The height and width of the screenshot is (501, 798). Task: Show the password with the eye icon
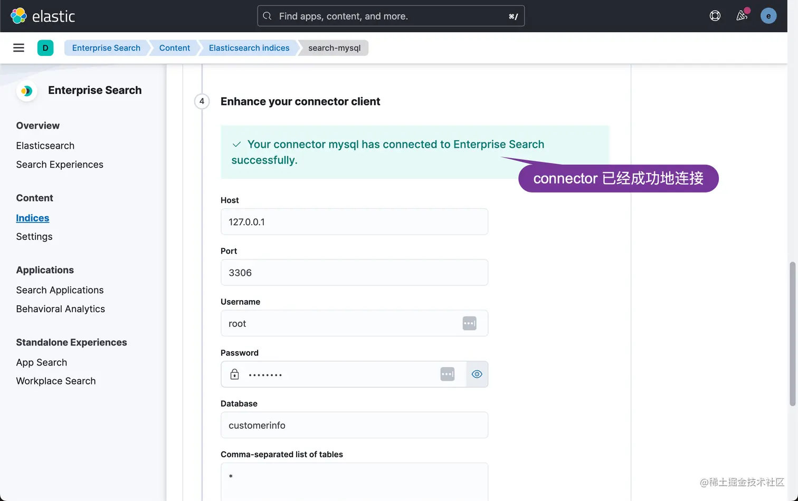point(477,374)
